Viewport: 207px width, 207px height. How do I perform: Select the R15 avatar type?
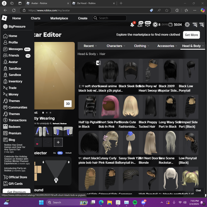tap(60, 153)
